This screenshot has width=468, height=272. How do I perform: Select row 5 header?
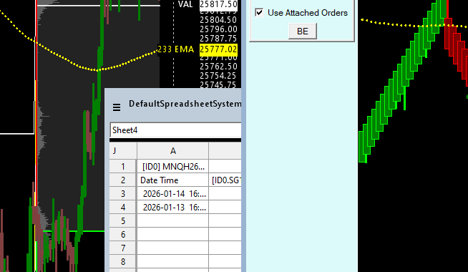point(122,221)
